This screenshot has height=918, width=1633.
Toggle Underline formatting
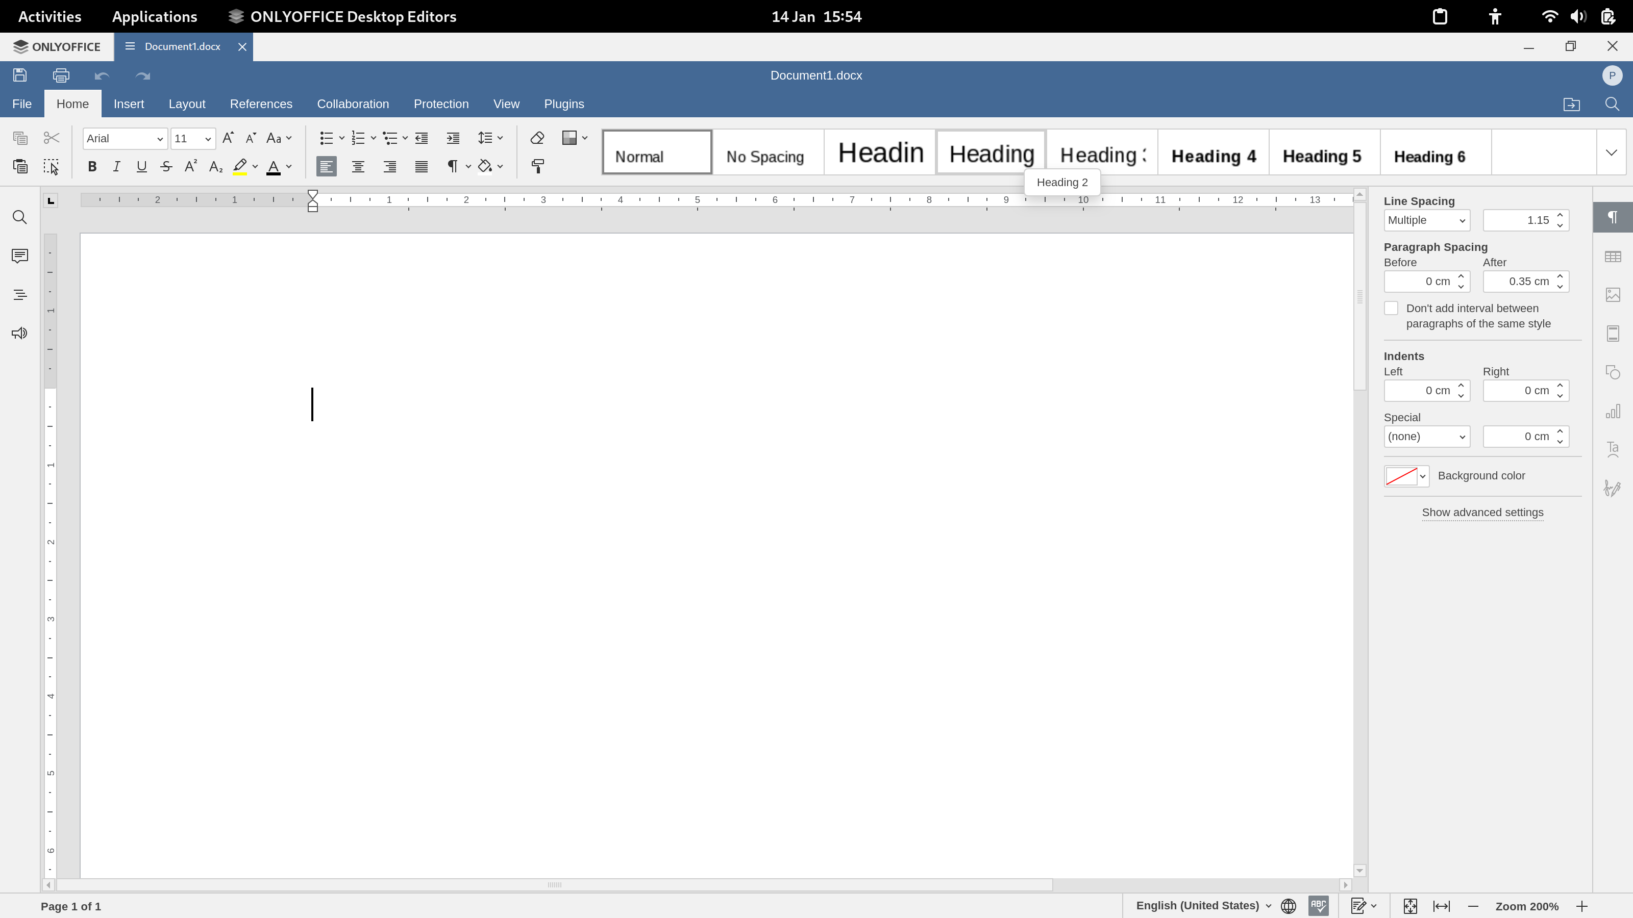tap(141, 166)
